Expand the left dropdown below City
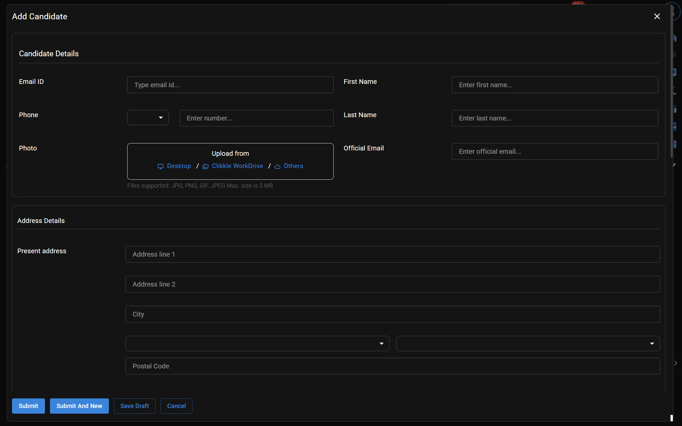Image resolution: width=682 pixels, height=426 pixels. tap(257, 343)
